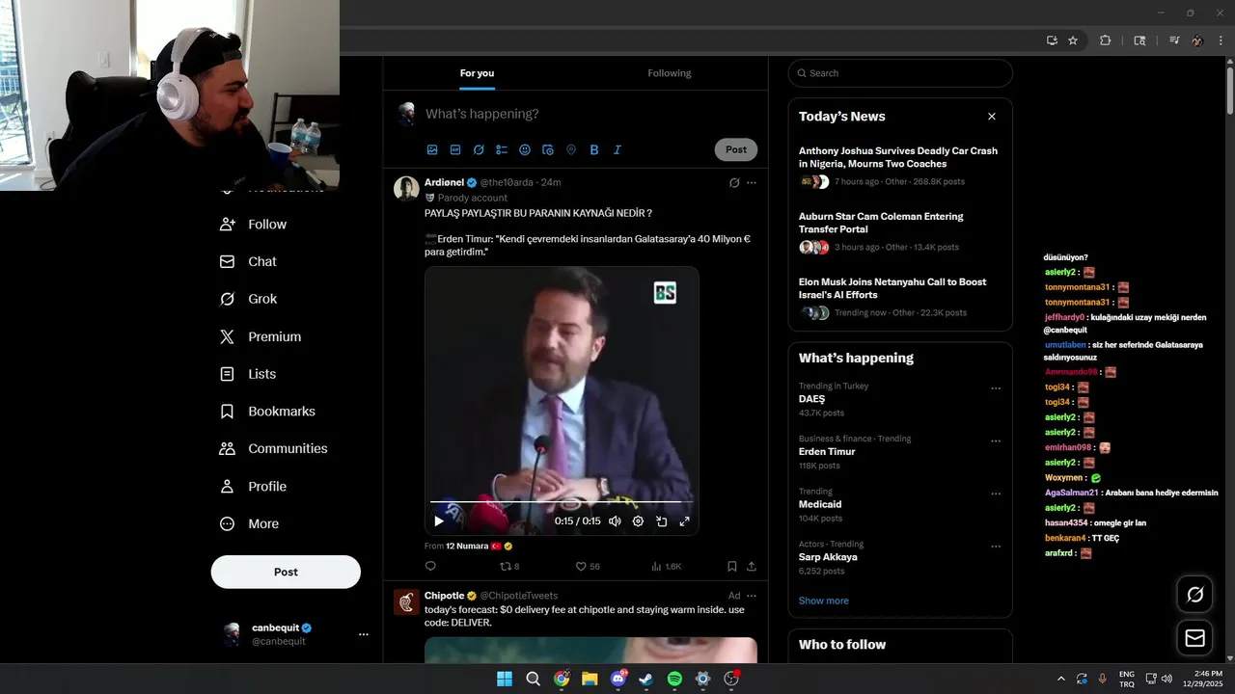Repost the Ardionel post with 8 reposts
Viewport: 1235px width, 694px height.
click(x=509, y=567)
